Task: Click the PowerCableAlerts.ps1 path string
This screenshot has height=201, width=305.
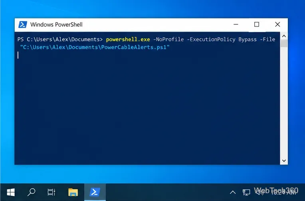Action: pyautogui.click(x=95, y=47)
